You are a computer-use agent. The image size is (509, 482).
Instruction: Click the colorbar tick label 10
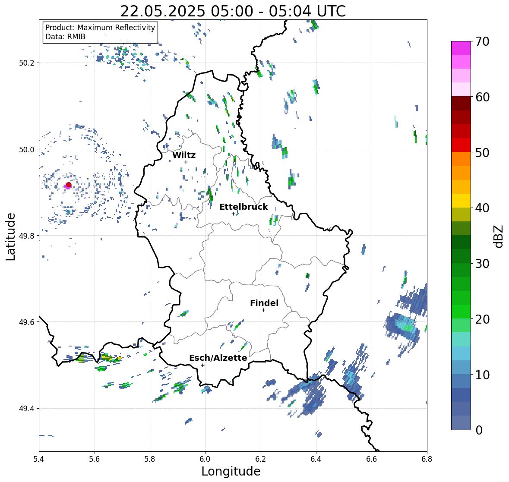click(482, 375)
